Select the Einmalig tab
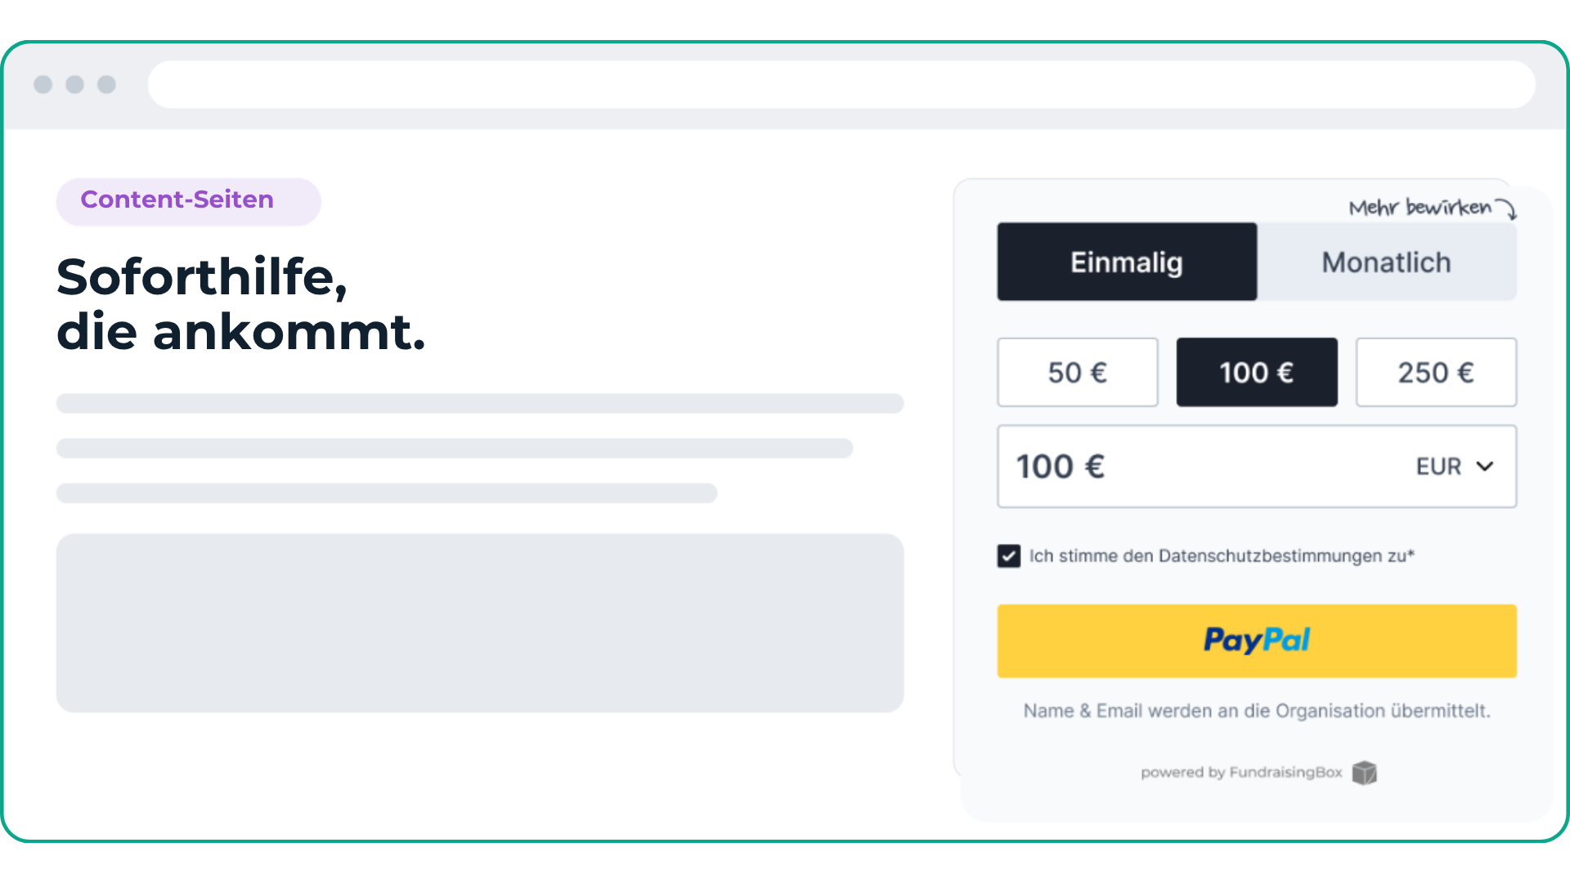Screen dimensions: 1570x883 [x=1127, y=262]
